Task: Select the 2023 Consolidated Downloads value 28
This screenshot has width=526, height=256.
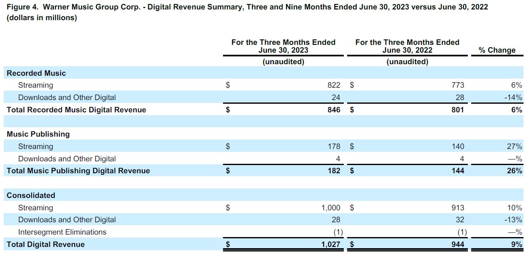Action: tap(336, 220)
